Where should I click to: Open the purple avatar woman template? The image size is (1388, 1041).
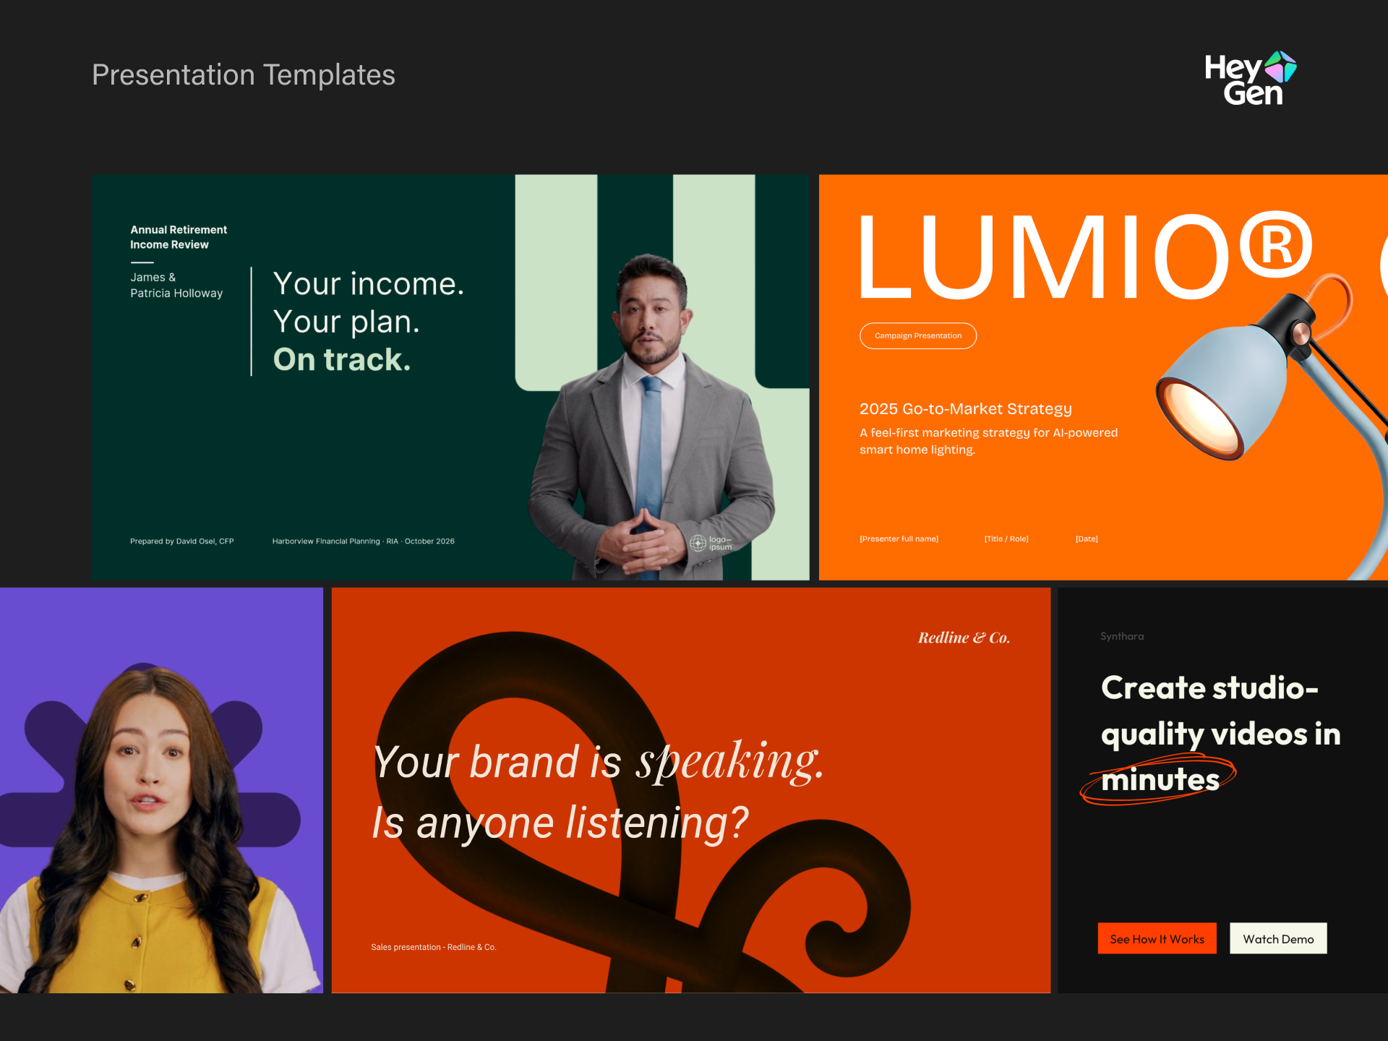[x=161, y=790]
